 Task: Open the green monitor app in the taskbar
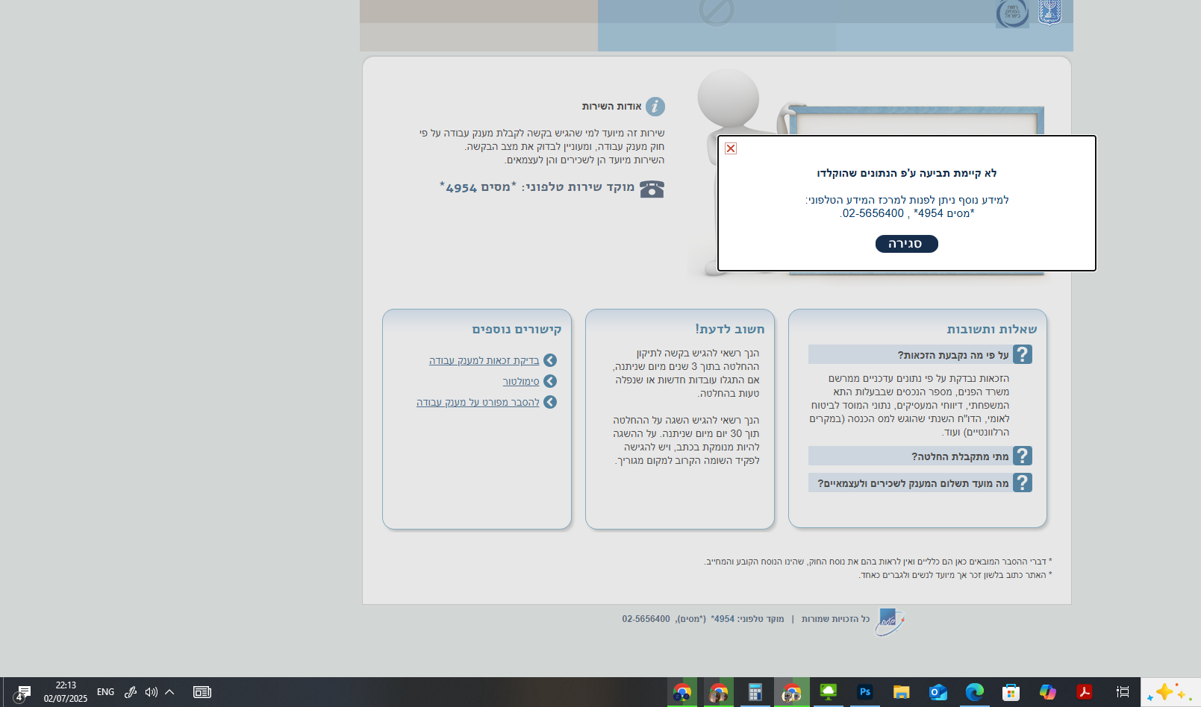828,692
